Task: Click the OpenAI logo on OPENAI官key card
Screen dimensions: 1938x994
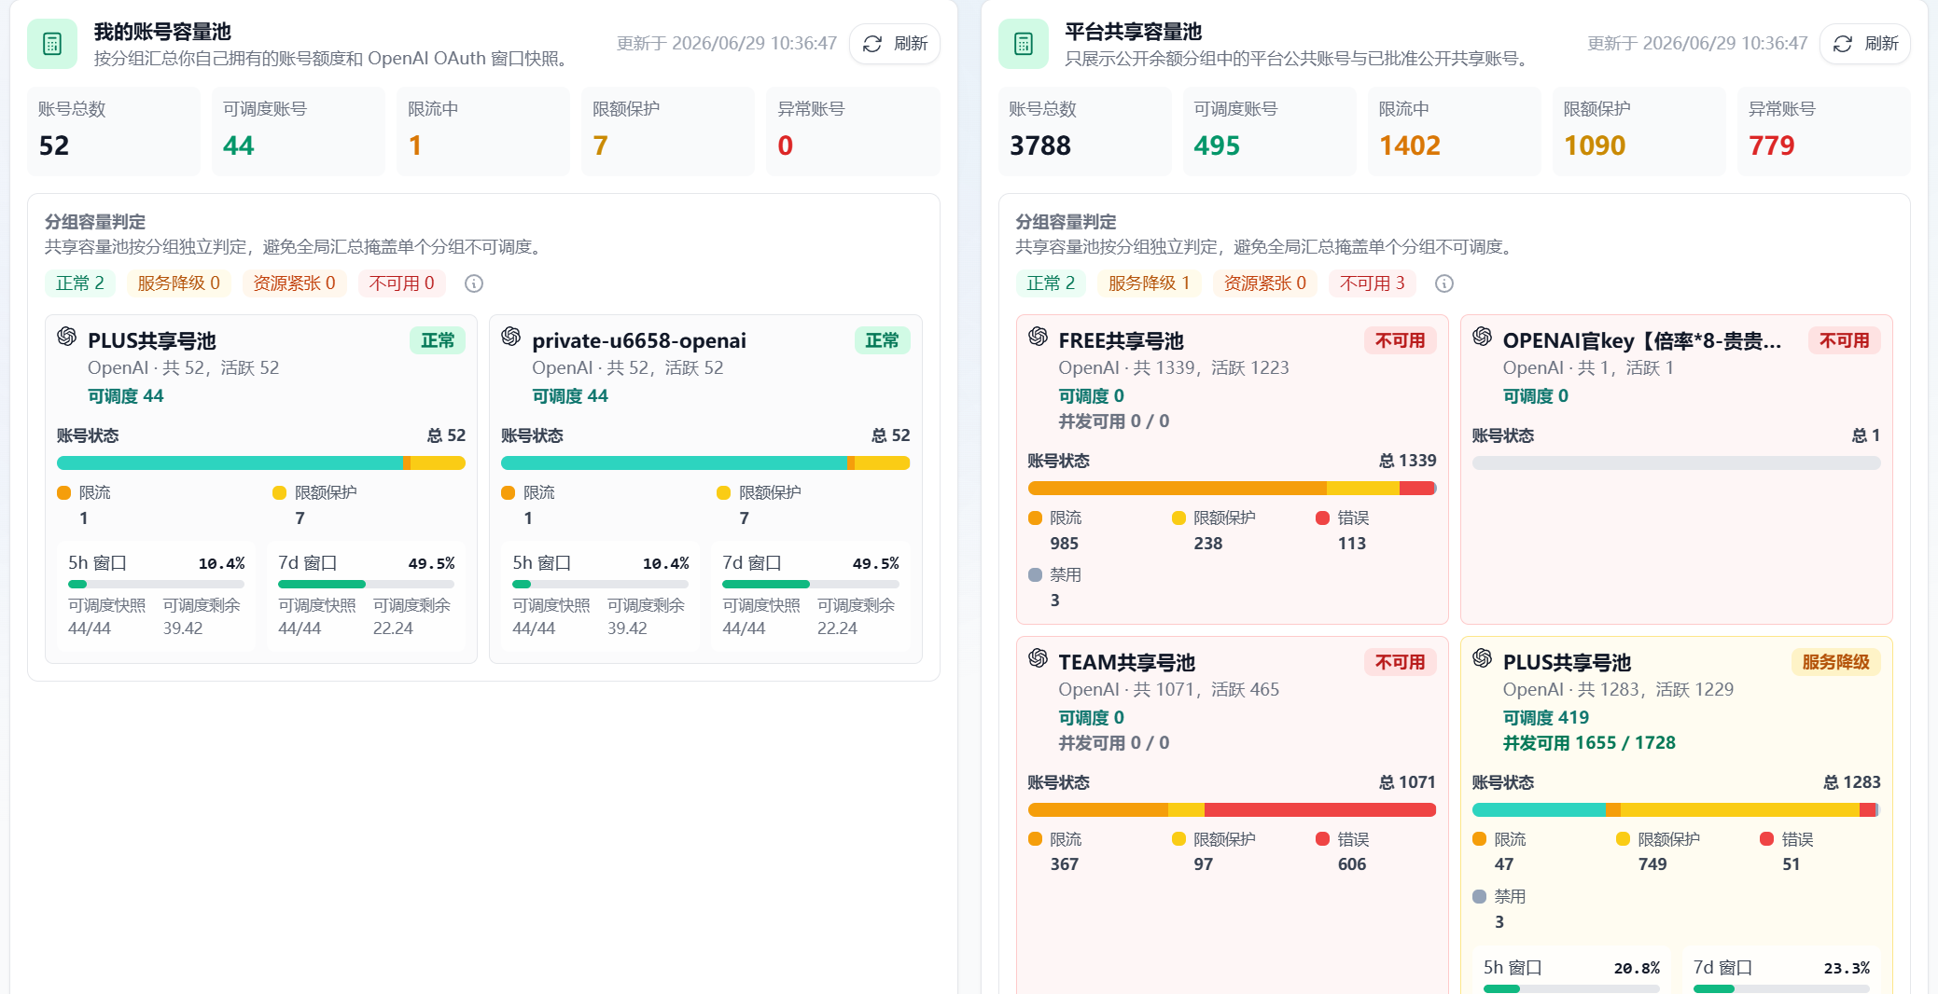Action: click(x=1482, y=337)
